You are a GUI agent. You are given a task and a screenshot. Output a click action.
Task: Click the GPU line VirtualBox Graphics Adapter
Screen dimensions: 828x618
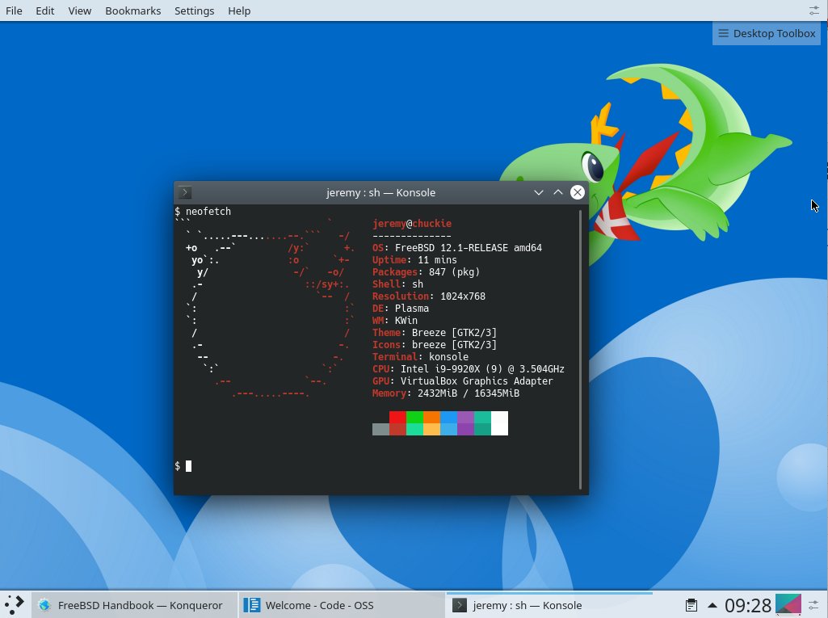(x=463, y=381)
